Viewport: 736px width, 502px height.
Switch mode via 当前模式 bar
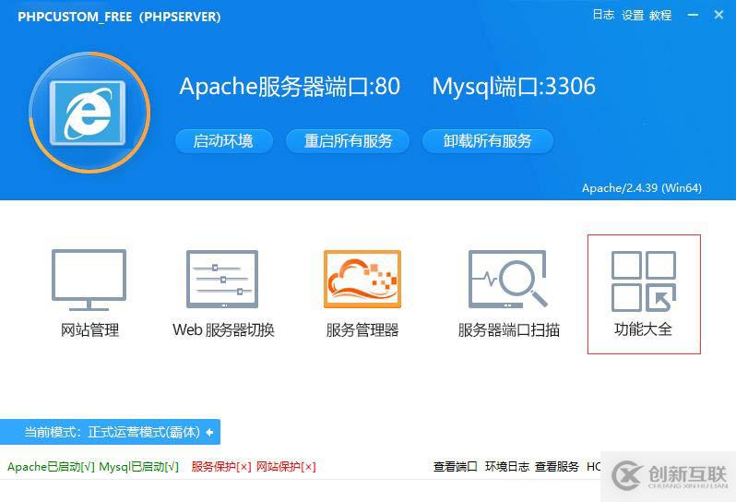coord(110,432)
